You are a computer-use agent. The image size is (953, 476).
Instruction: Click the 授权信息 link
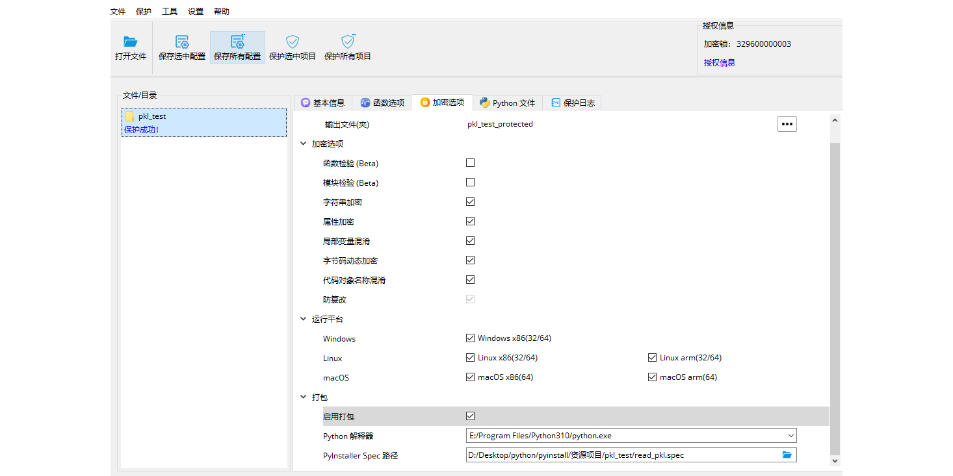click(719, 62)
